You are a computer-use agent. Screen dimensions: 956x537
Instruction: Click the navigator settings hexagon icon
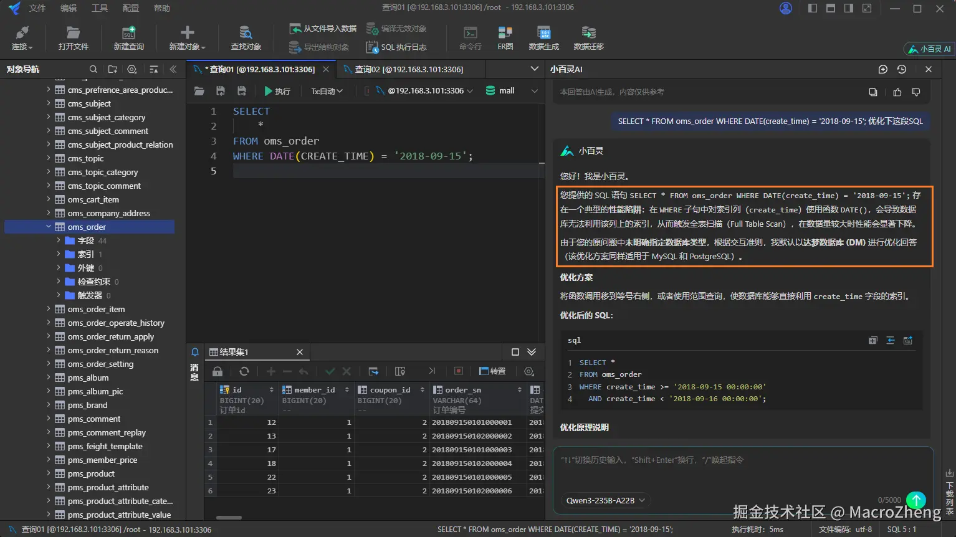tap(131, 69)
